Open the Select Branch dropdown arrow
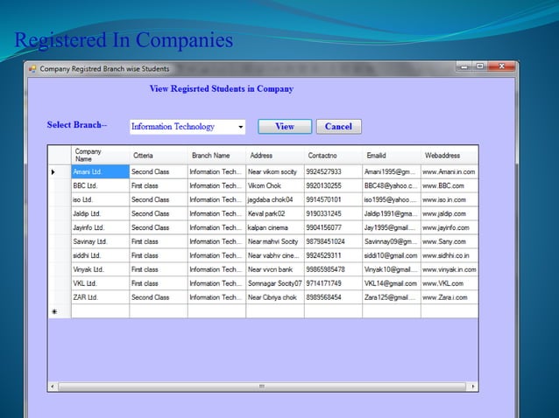 coord(241,127)
